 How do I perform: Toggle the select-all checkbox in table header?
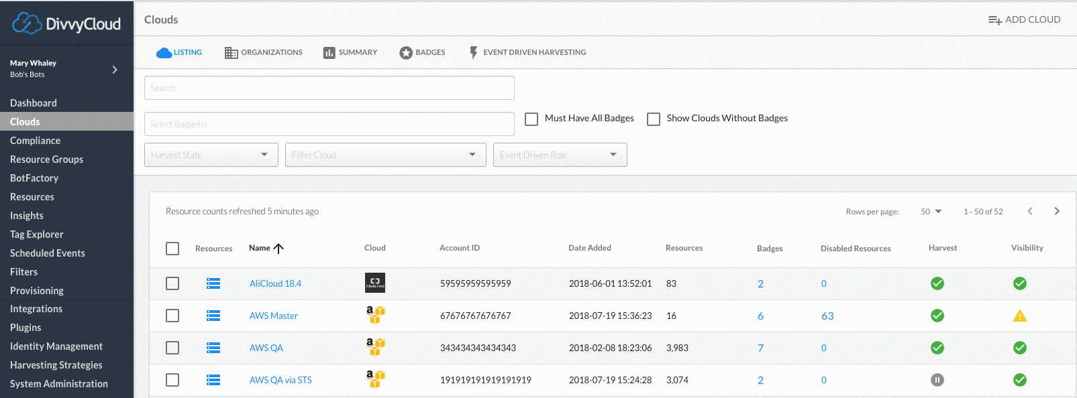172,249
